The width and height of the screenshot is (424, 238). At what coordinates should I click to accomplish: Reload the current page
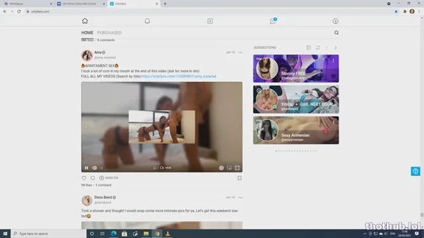click(x=19, y=12)
